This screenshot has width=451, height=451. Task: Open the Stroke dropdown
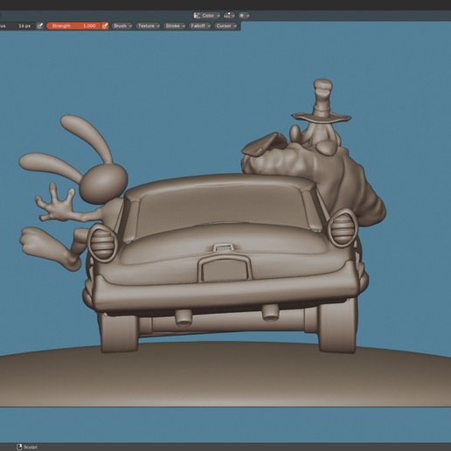click(x=175, y=26)
